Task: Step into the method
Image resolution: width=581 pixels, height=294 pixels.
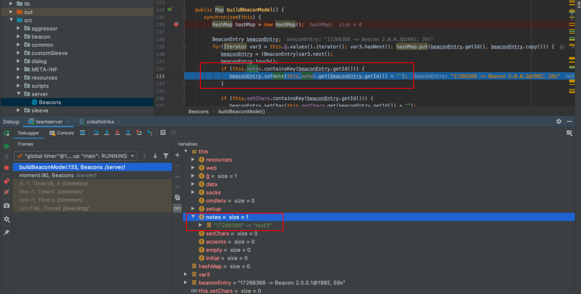Action: point(107,133)
